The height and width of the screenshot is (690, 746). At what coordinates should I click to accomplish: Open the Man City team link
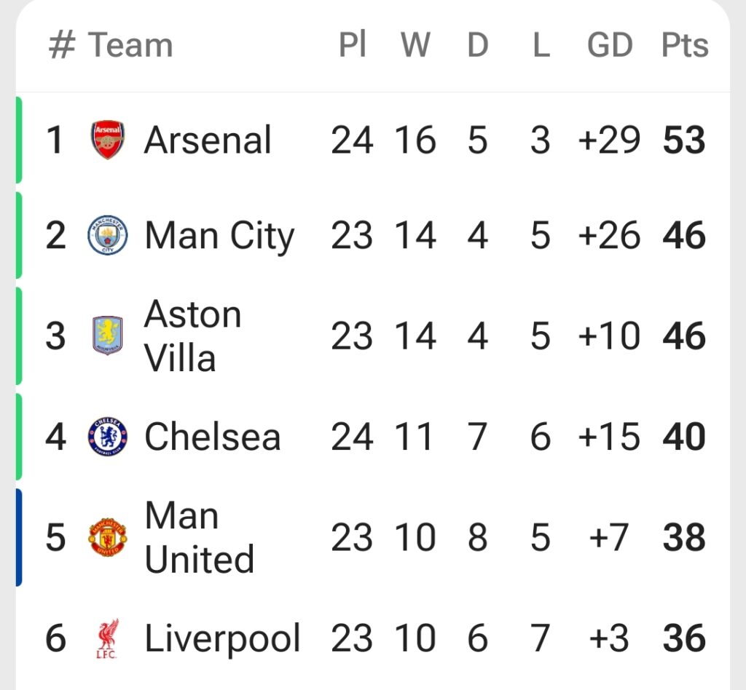[x=219, y=236]
